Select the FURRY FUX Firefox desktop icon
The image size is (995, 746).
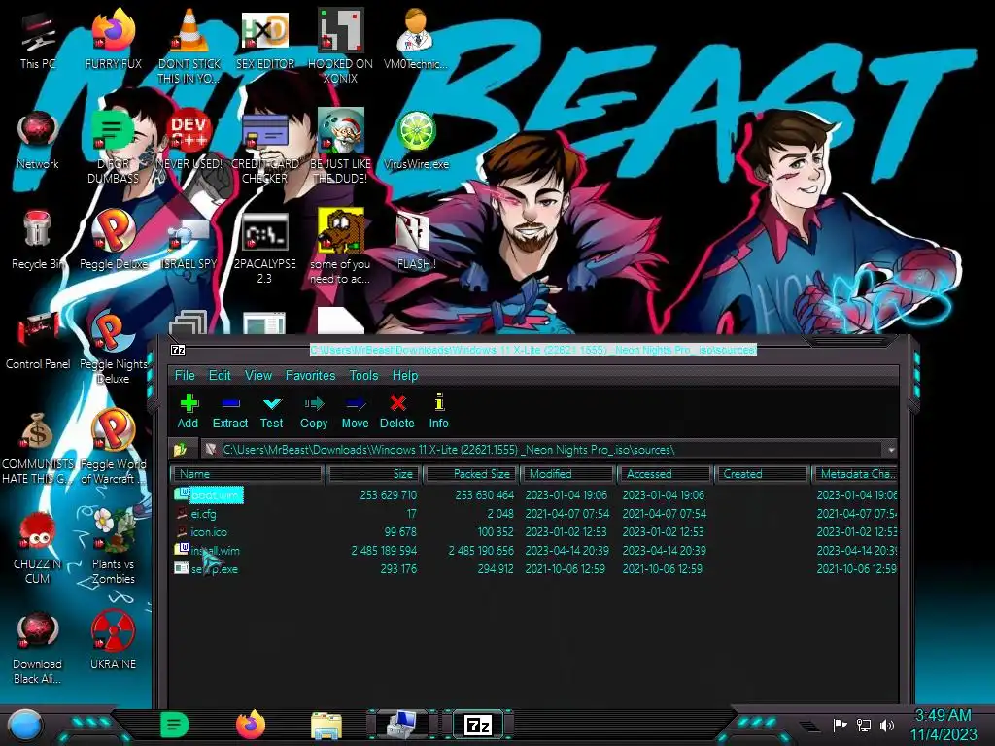[x=114, y=39]
